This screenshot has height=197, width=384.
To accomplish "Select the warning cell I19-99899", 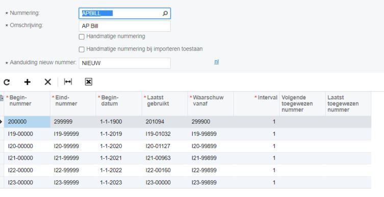I will coord(211,134).
